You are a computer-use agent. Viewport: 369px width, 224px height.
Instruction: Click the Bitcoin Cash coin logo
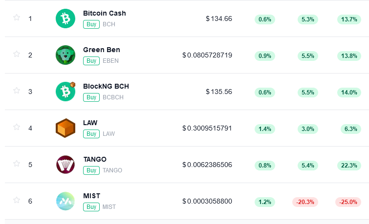(65, 19)
